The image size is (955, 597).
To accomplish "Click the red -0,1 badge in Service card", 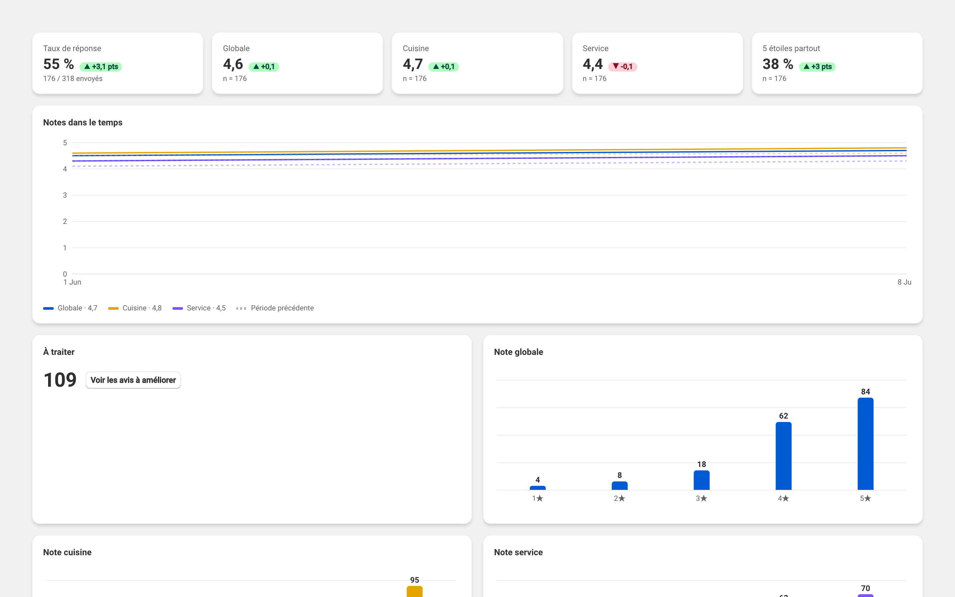I will [x=623, y=67].
